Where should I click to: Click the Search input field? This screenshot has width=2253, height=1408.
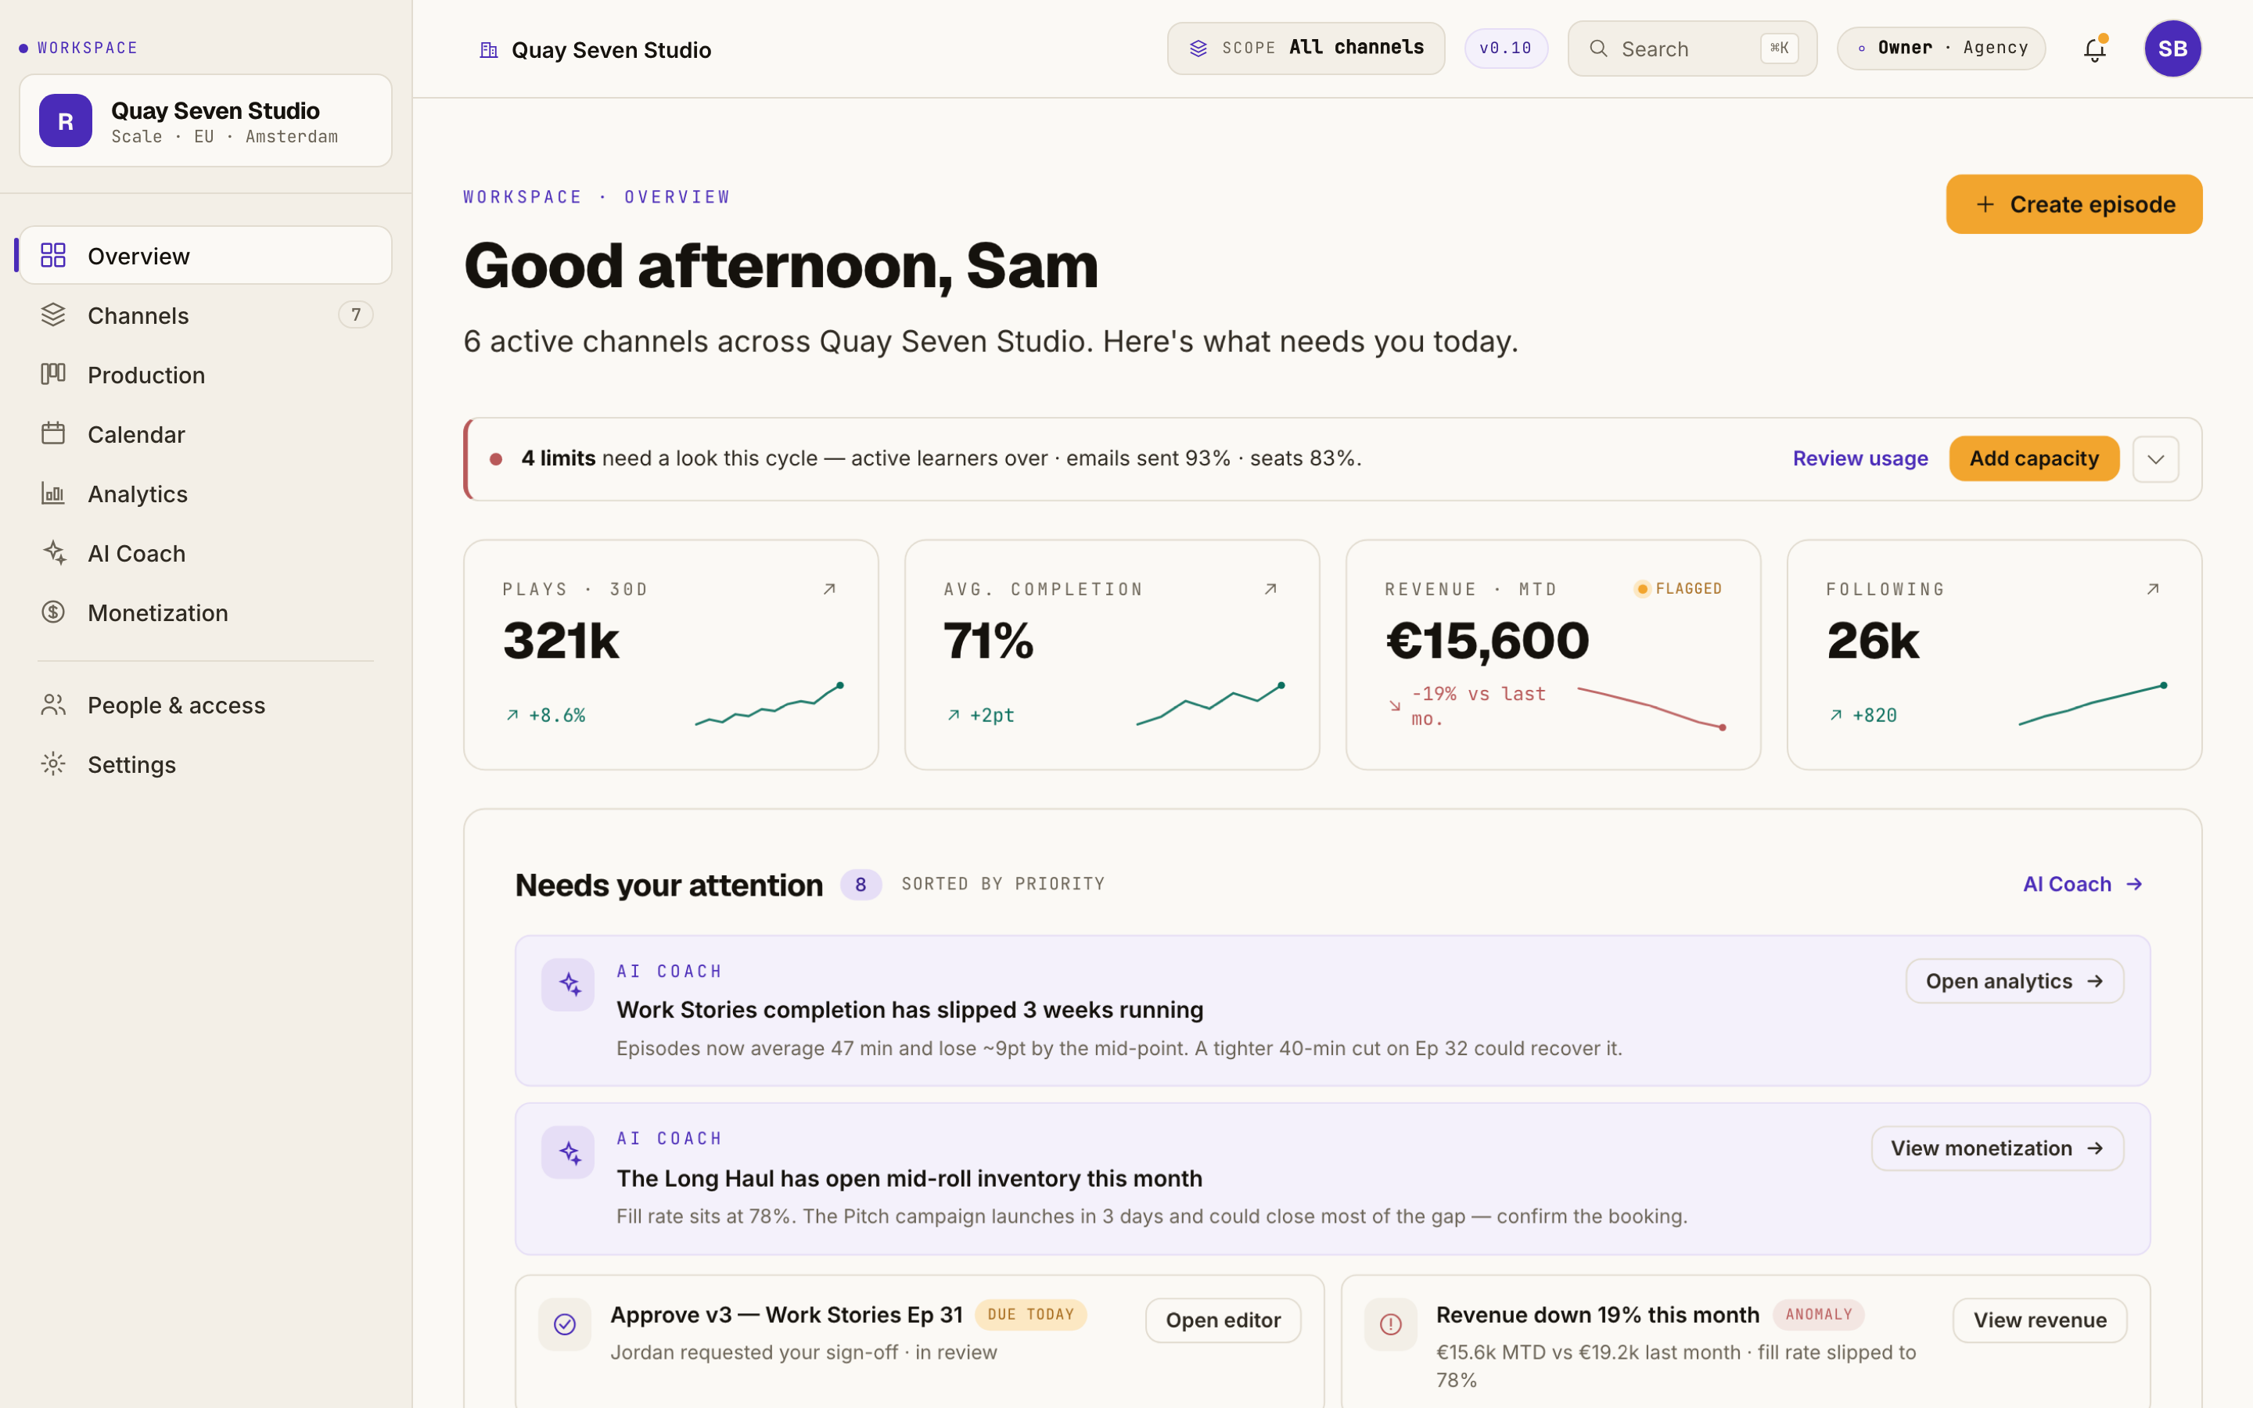coord(1691,48)
